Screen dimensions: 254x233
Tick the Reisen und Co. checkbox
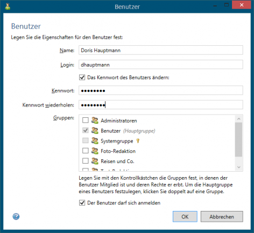[86, 161]
